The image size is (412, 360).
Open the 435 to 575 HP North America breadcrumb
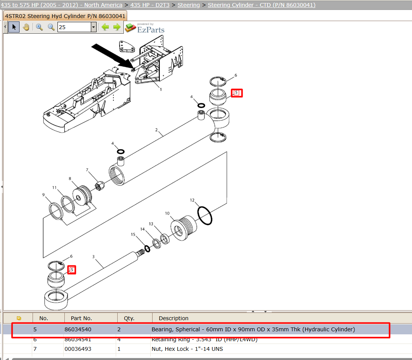tap(61, 5)
